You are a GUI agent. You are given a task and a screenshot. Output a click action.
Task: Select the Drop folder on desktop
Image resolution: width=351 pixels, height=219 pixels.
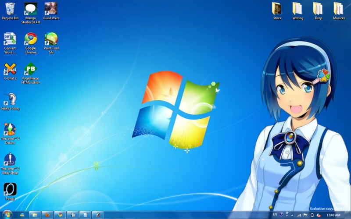coord(319,11)
